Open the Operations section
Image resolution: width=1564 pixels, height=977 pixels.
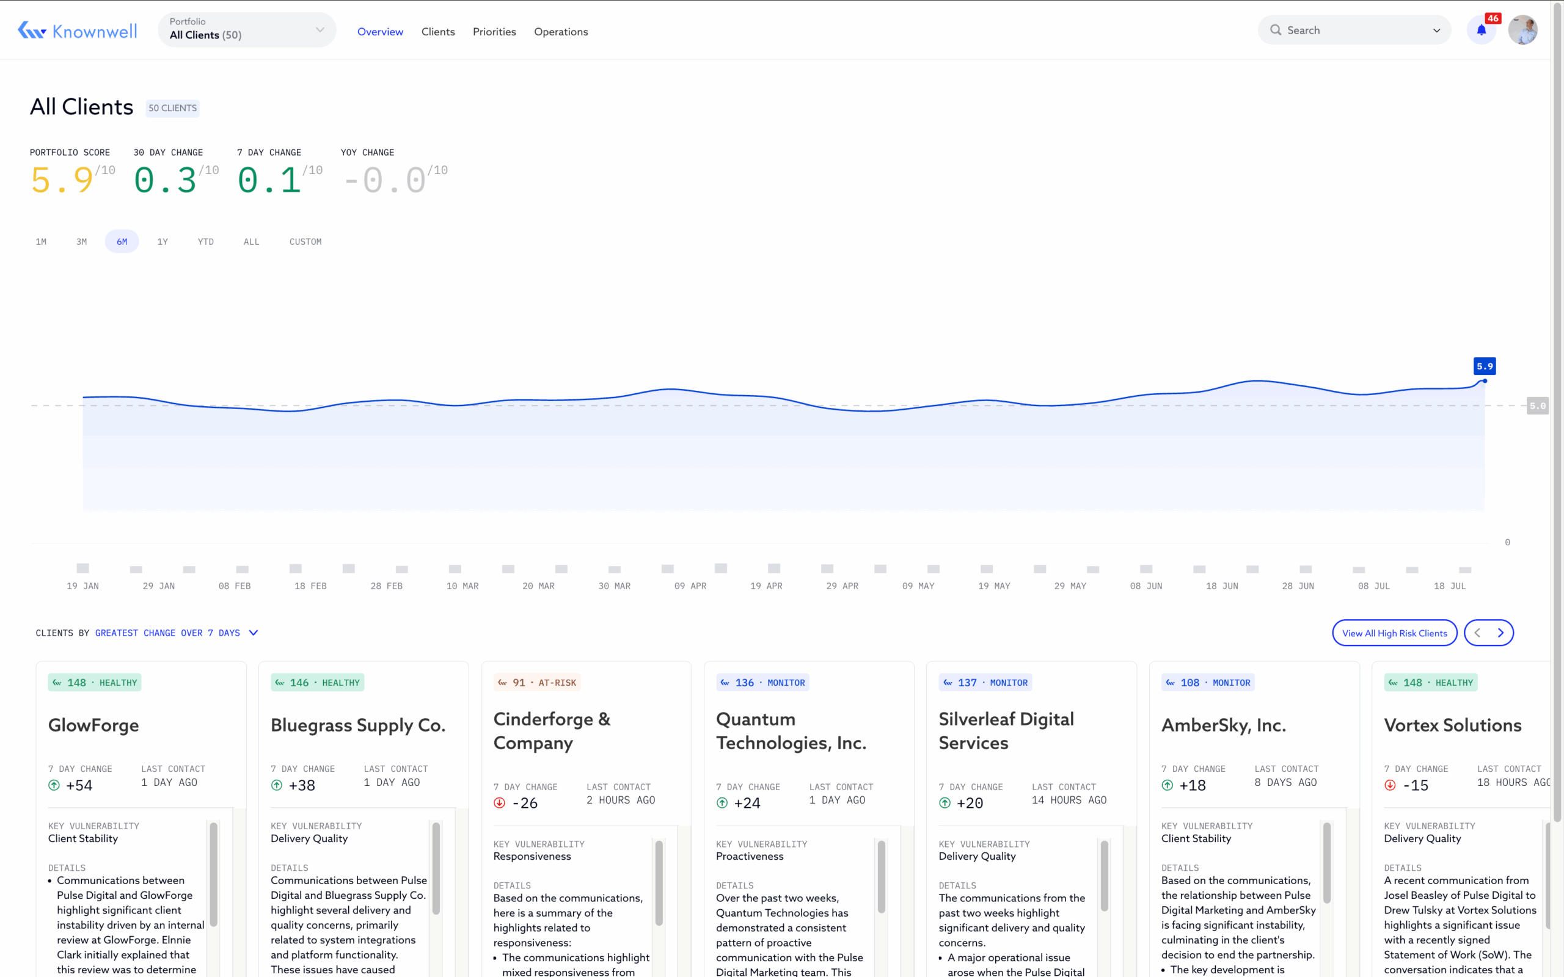click(560, 31)
